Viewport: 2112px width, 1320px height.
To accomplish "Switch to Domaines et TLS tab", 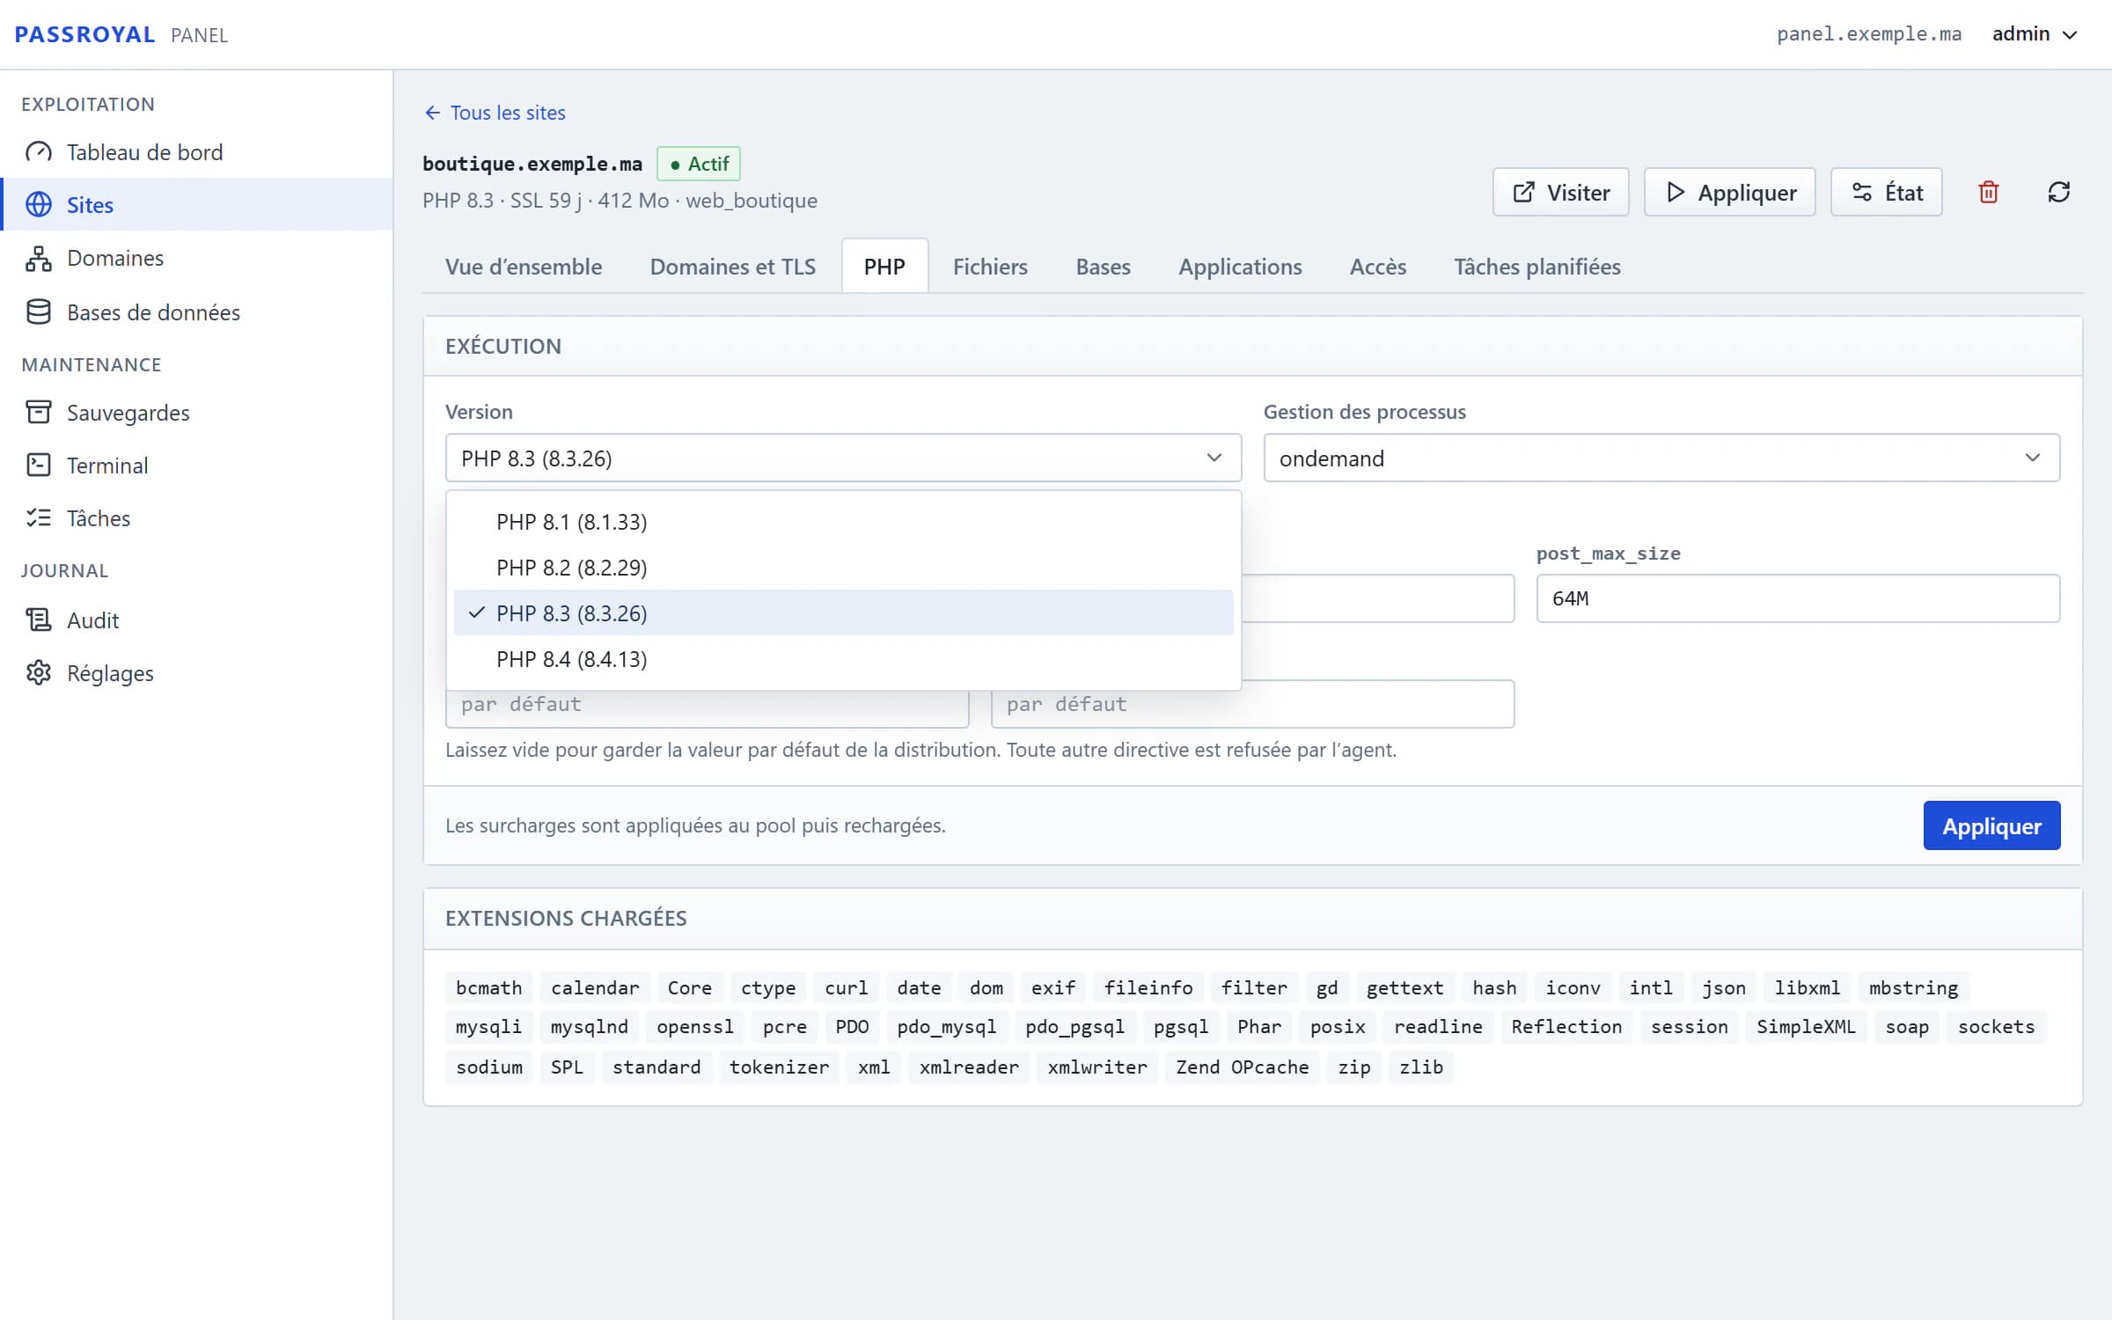I will [733, 267].
